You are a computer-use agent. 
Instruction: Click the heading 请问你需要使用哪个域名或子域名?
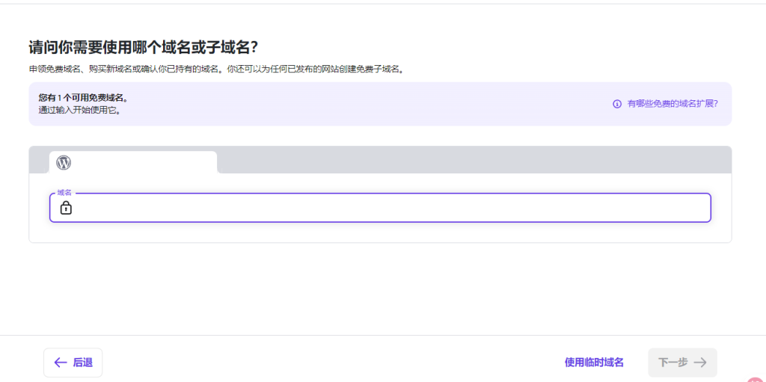tap(143, 48)
